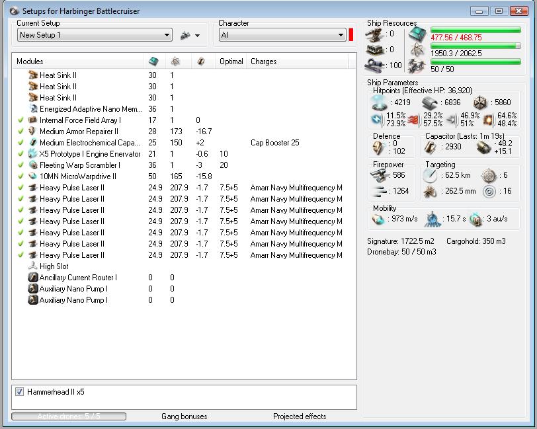The height and width of the screenshot is (429, 537).
Task: Select the X5 Prototype Engine Enervator icon
Action: tap(32, 154)
